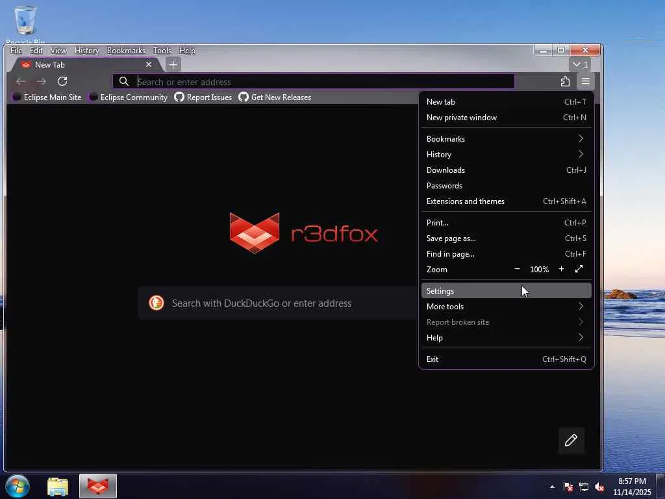Choose Save page as...
Image resolution: width=665 pixels, height=499 pixels.
pyautogui.click(x=506, y=238)
